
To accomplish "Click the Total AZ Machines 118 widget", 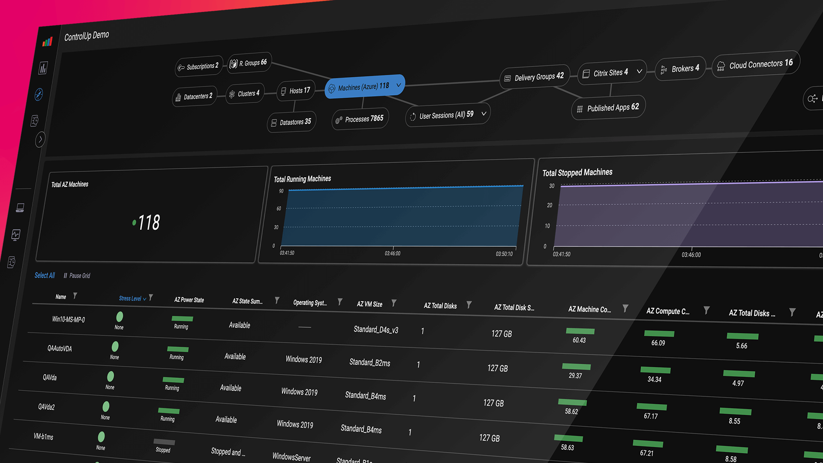I will (152, 214).
